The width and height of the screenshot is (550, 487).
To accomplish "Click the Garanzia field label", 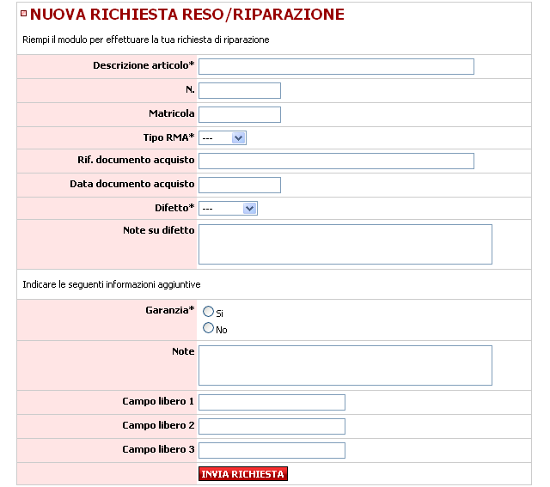I will (x=170, y=310).
